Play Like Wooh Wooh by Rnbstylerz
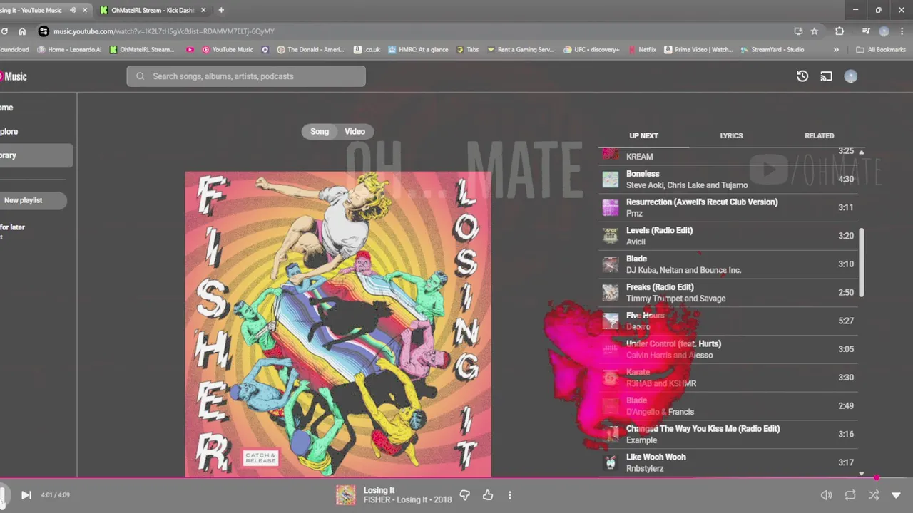Viewport: 913px width, 513px height. [x=728, y=462]
